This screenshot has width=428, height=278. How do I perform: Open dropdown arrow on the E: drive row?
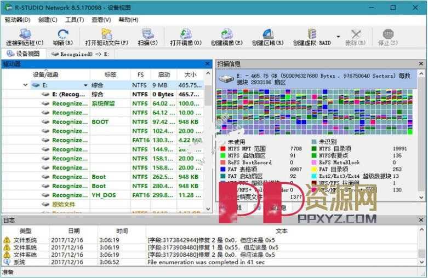[x=85, y=85]
